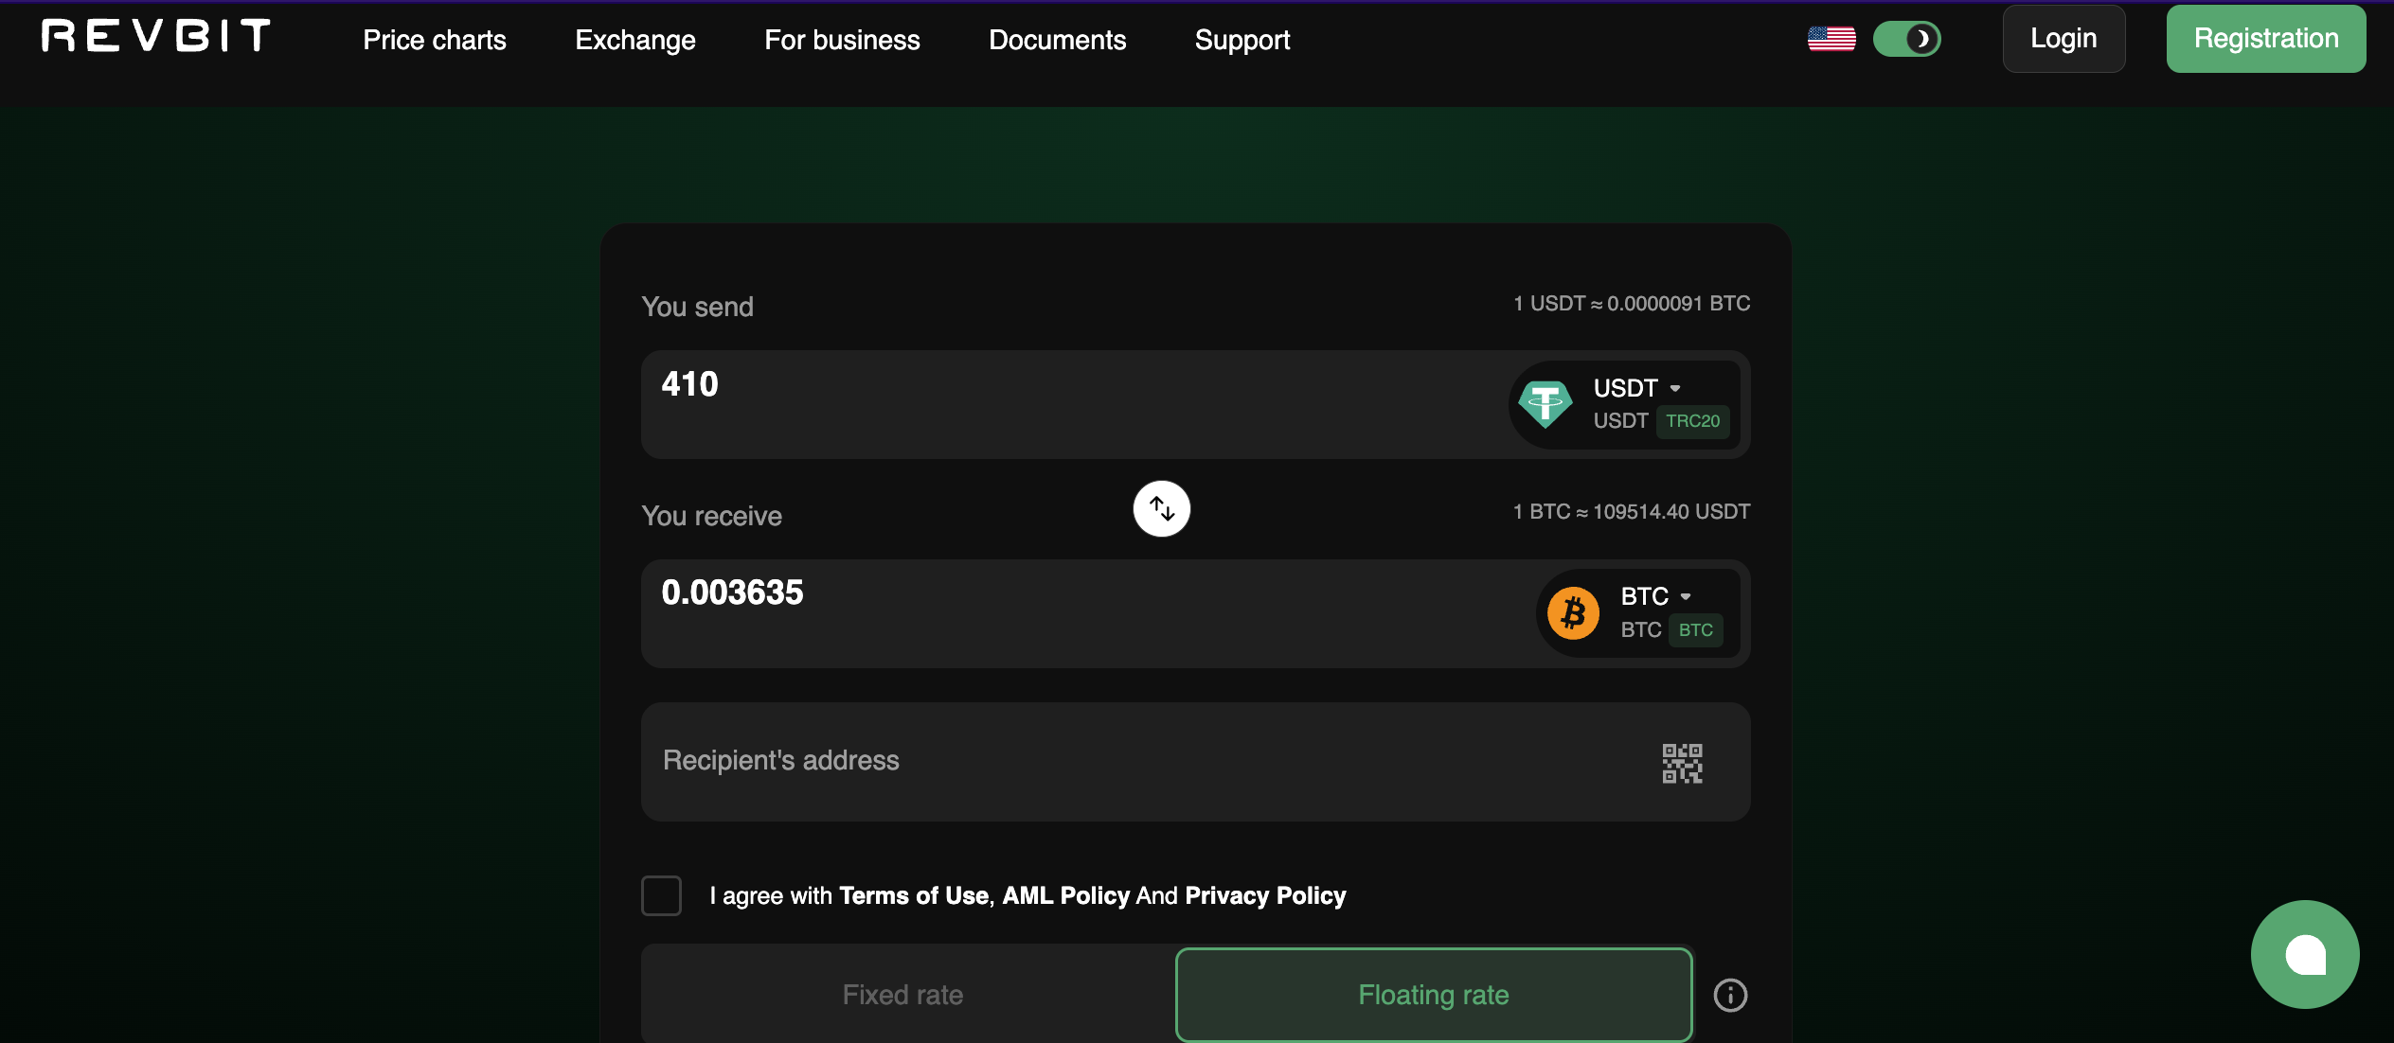Click the Tether USDT coin icon

(x=1545, y=404)
